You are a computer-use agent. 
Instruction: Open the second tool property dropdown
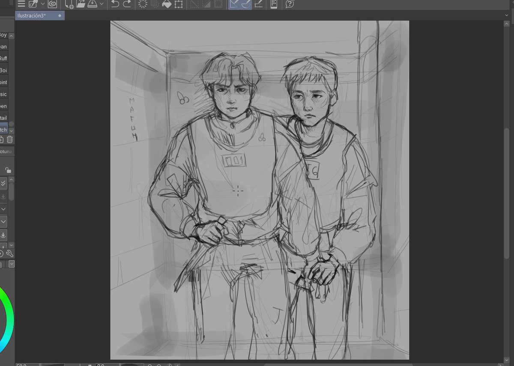[3, 222]
